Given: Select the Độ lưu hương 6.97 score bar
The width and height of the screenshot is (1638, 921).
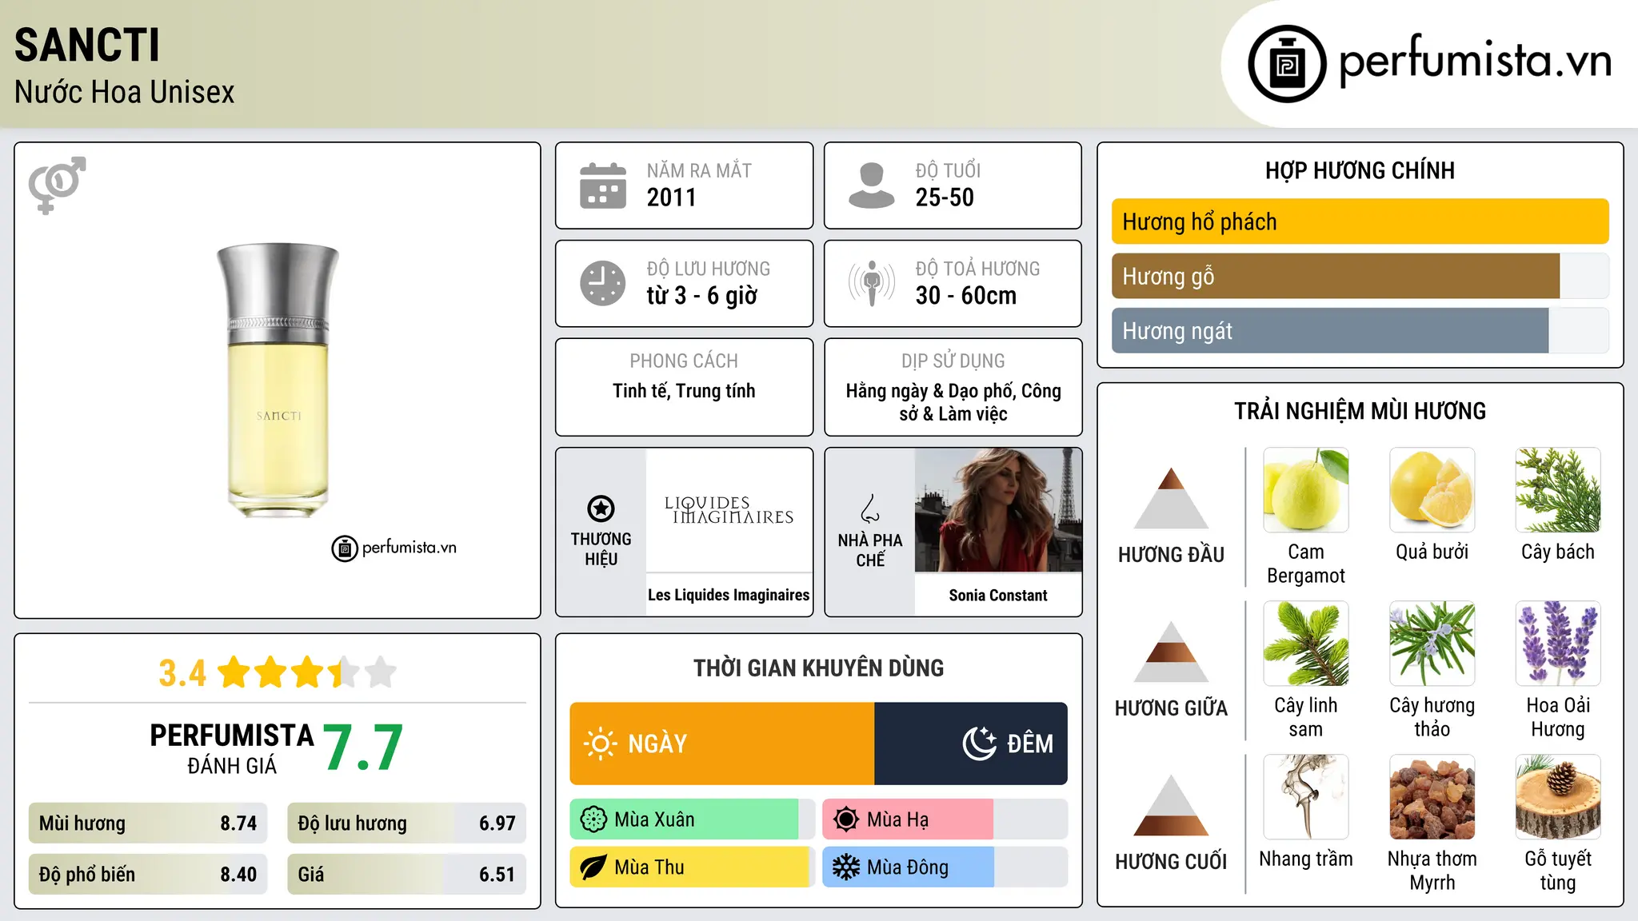Looking at the screenshot, I should [406, 823].
